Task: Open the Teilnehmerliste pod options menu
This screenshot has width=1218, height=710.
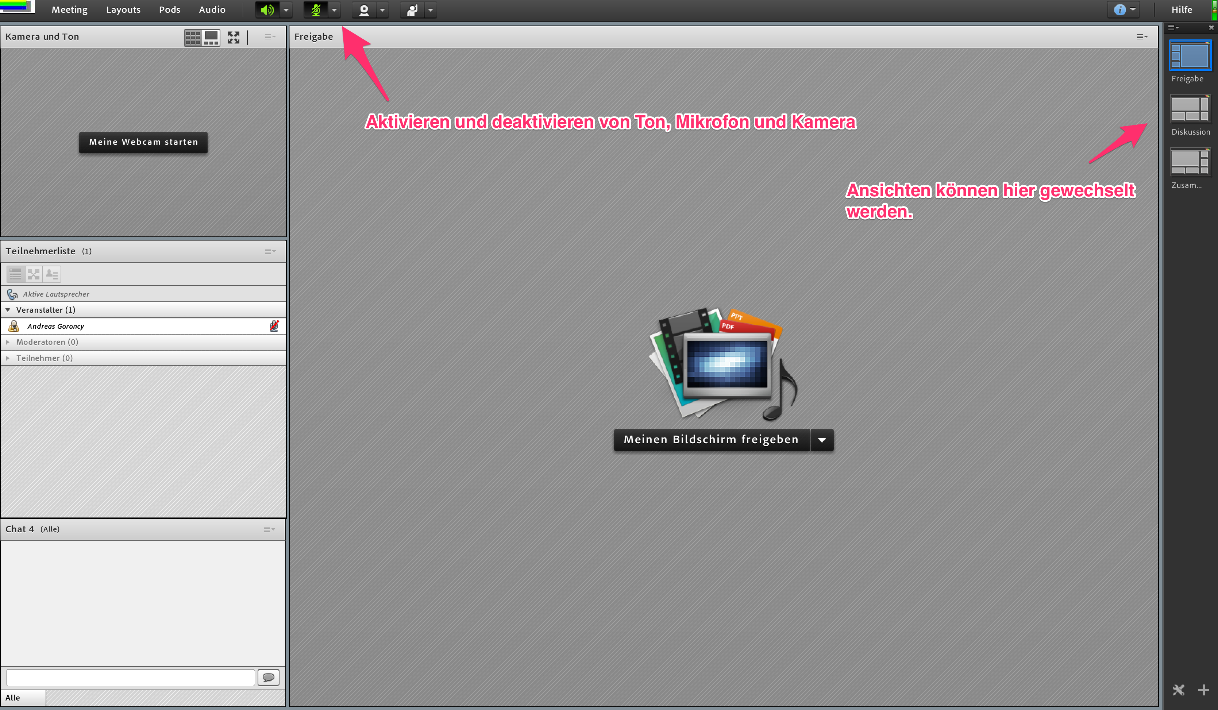Action: [270, 251]
